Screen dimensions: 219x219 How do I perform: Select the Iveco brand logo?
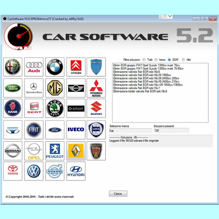76,130
